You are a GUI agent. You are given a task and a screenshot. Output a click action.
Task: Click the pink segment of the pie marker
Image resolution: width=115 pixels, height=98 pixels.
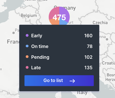coord(54,12)
